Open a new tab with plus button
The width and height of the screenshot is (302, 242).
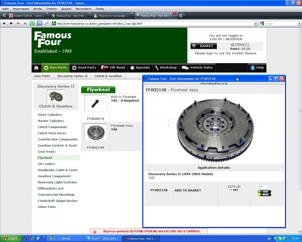pyautogui.click(x=181, y=16)
